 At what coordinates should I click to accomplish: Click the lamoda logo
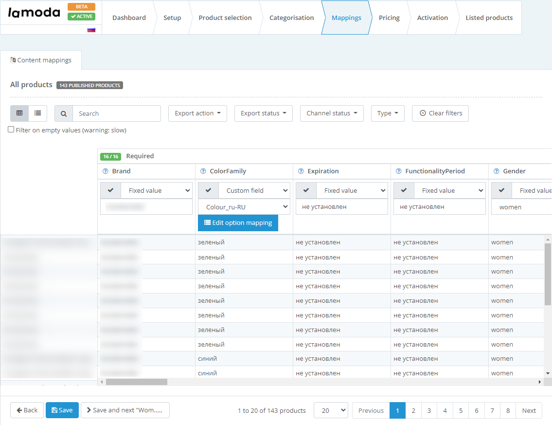(x=34, y=13)
